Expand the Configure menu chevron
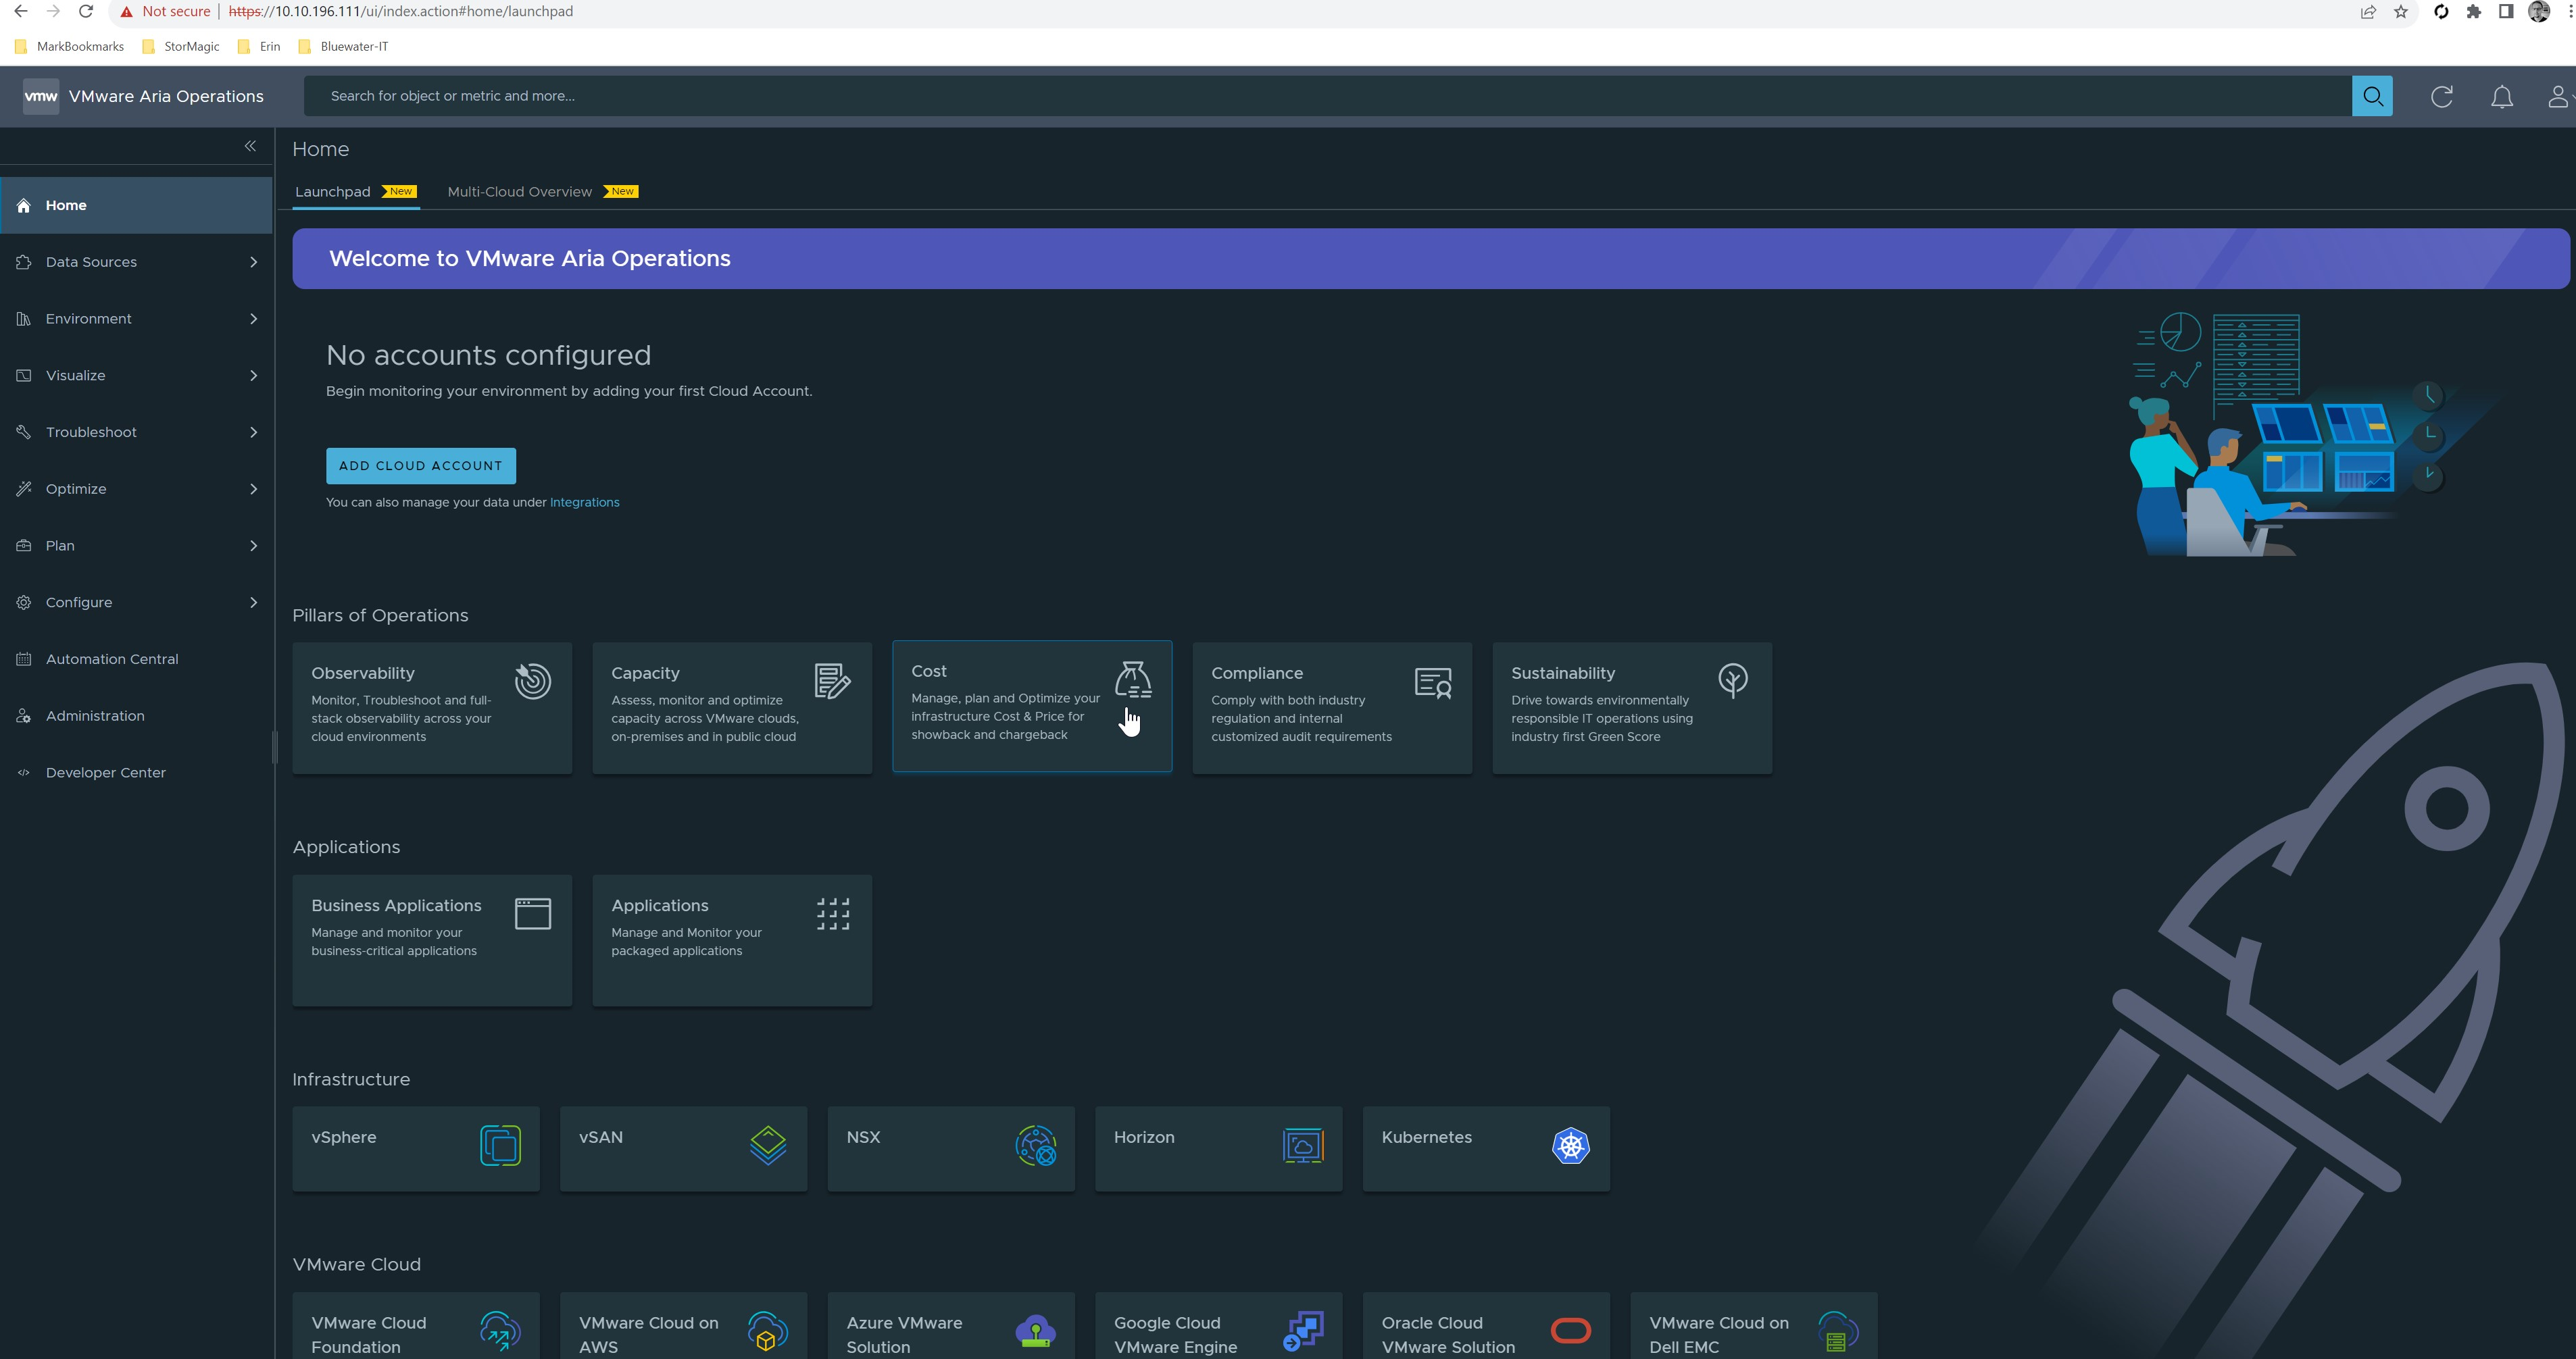 point(253,602)
